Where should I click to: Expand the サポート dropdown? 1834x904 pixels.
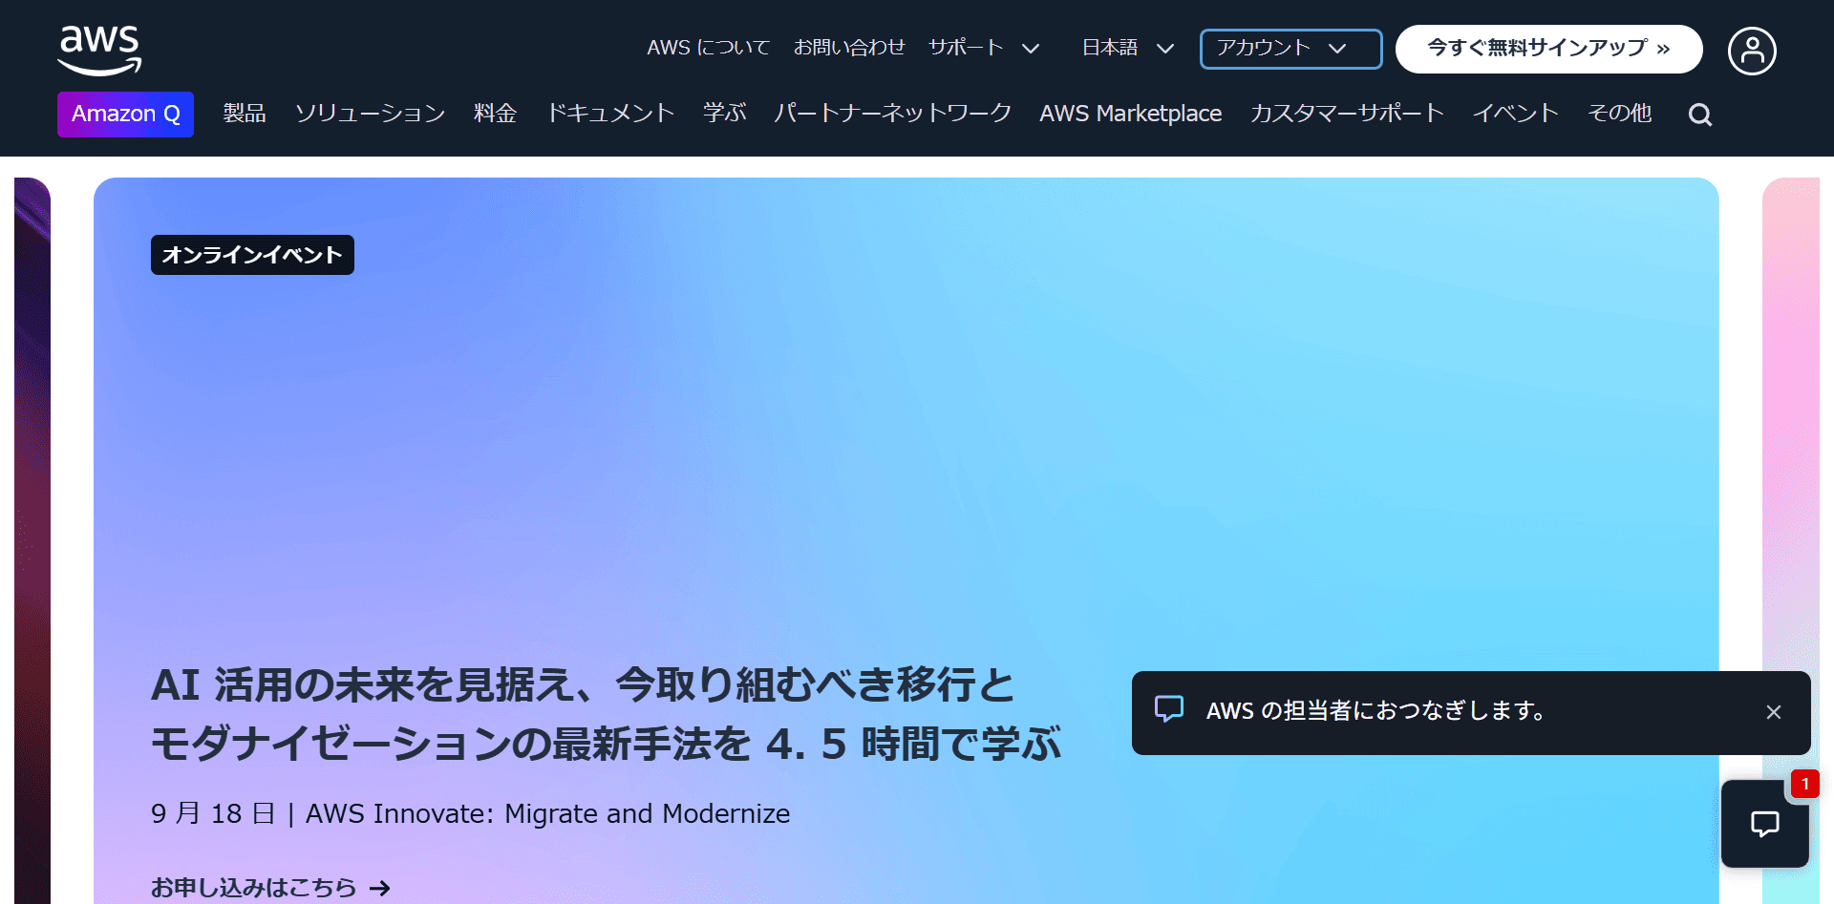(x=984, y=48)
